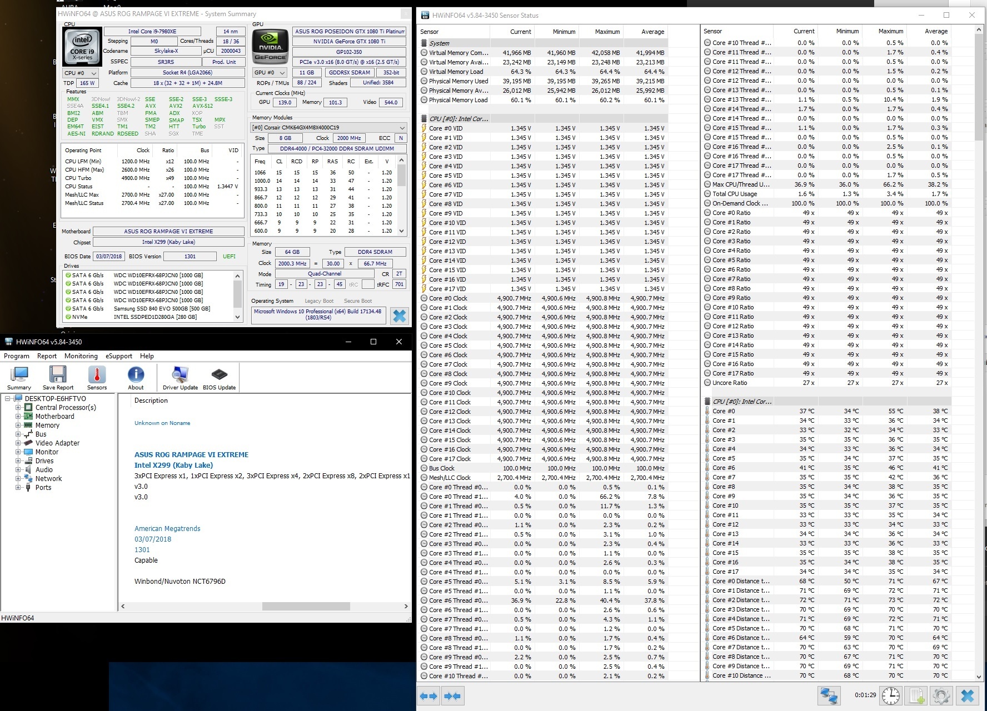Open the Help menu
Image resolution: width=987 pixels, height=711 pixels.
147,356
